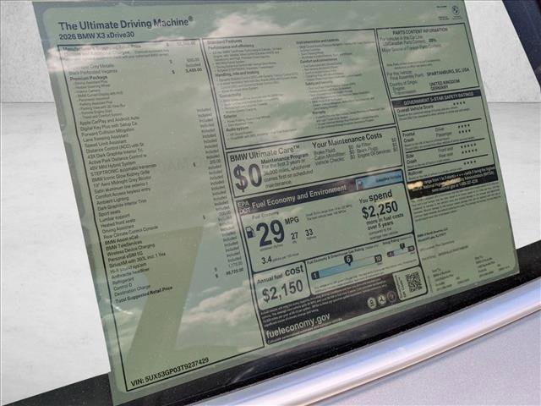Image resolution: width=541 pixels, height=406 pixels.
Task: Click the "Sport seats" line
Action: click(110, 213)
